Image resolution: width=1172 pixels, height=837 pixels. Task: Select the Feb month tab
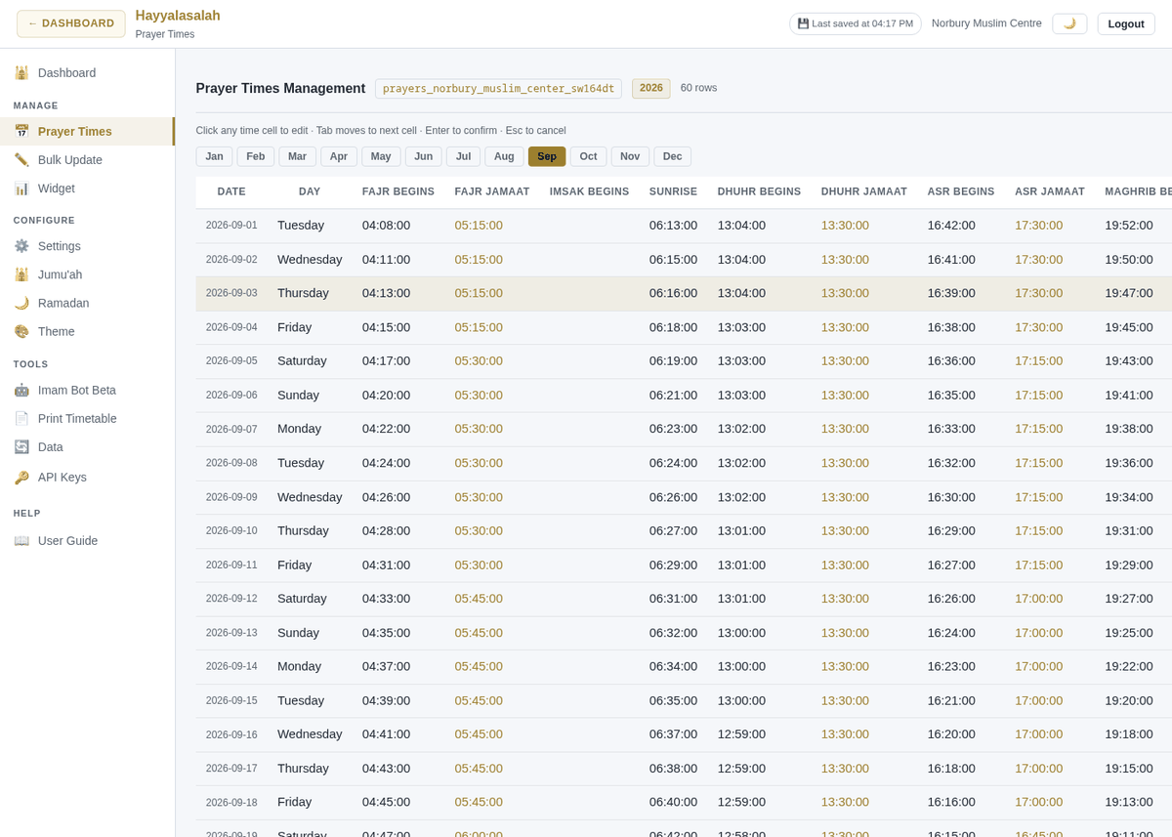(256, 156)
